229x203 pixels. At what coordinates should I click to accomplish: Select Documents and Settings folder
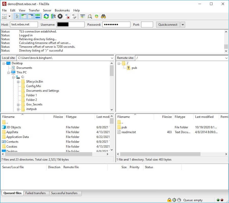point(43,91)
